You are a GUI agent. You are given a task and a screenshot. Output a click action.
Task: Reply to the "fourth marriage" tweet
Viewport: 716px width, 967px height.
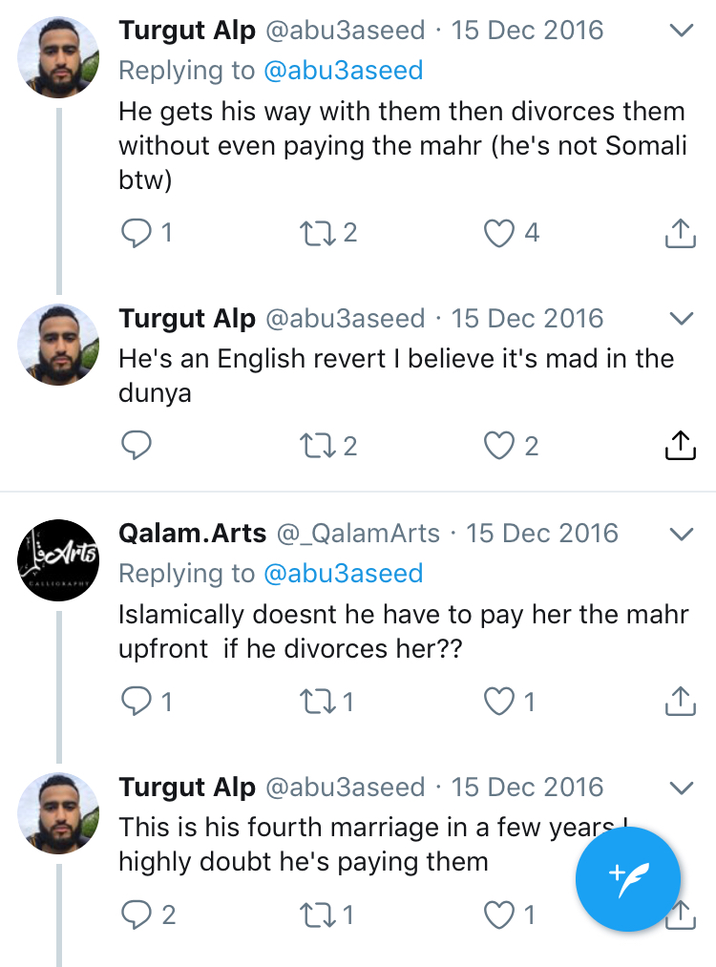pos(137,914)
